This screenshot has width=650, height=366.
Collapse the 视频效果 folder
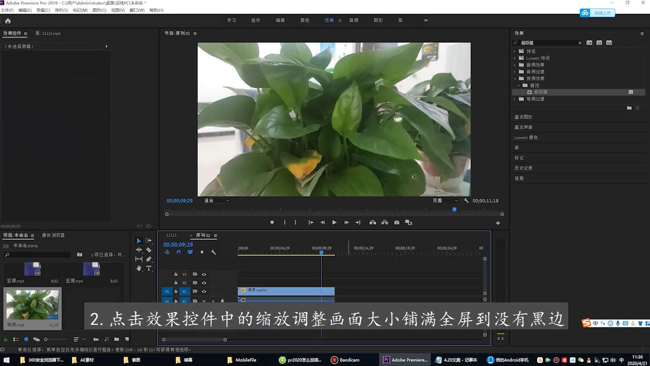pyautogui.click(x=514, y=79)
